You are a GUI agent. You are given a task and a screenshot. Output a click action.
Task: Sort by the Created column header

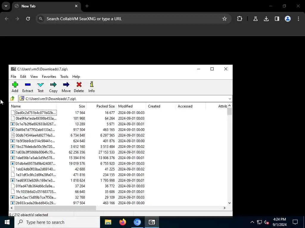click(161, 106)
